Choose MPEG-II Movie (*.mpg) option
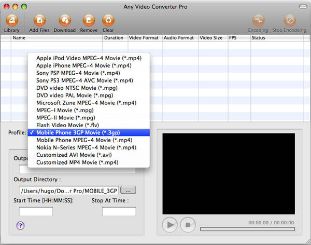 pos(89,118)
